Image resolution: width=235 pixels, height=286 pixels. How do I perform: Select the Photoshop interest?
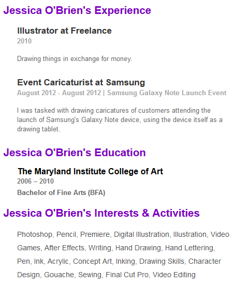tap(35, 235)
